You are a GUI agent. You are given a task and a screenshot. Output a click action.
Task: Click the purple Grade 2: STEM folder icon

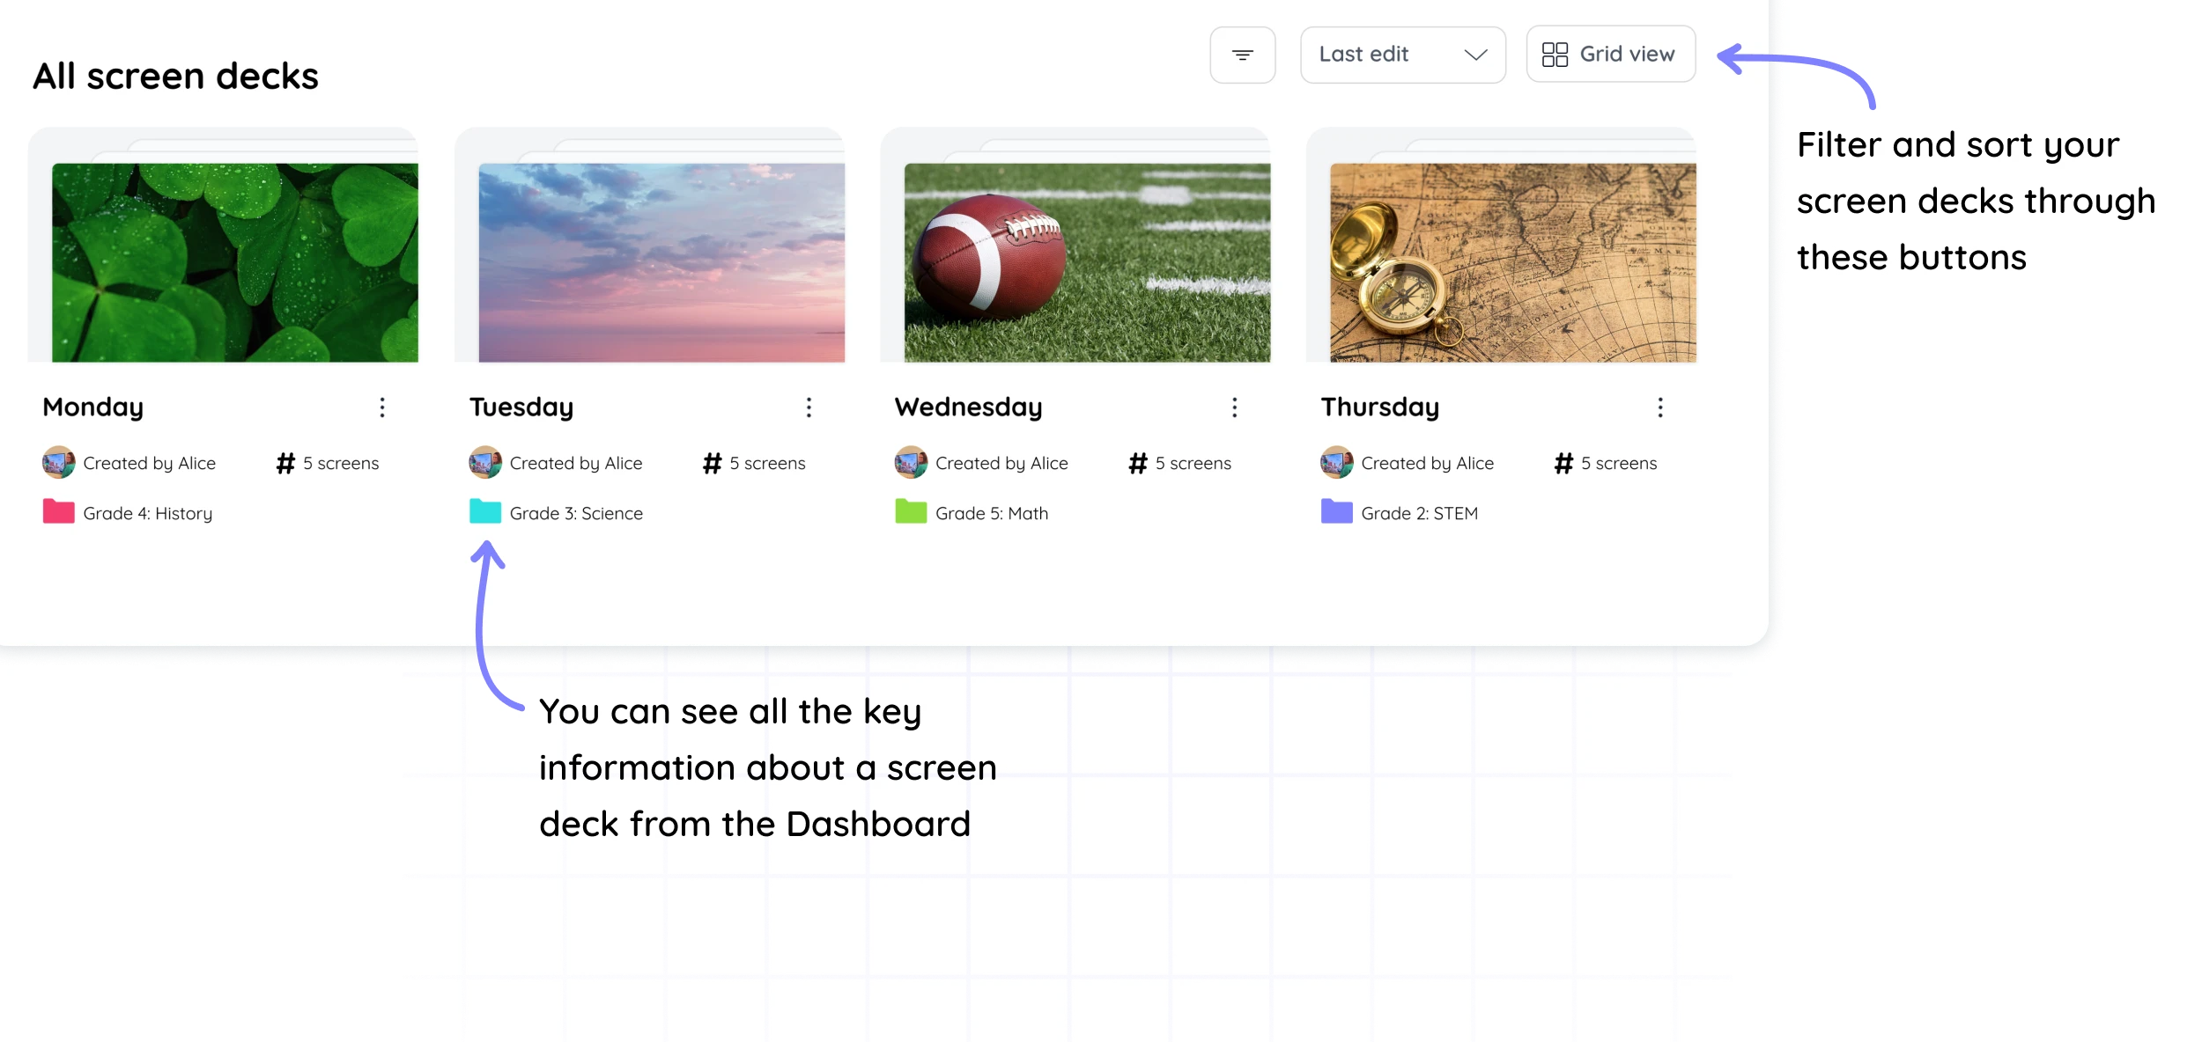tap(1336, 512)
